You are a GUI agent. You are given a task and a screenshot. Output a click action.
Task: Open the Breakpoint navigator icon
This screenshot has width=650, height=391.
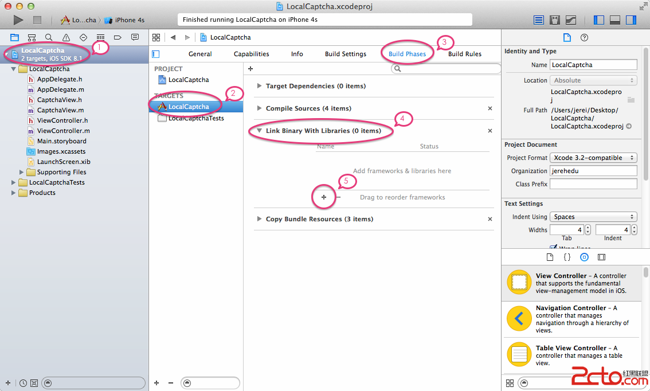coord(118,37)
